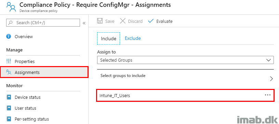The image size is (279, 124).
Task: Open the ellipsis menu for Intune_IT_Users
Action: pos(268,95)
